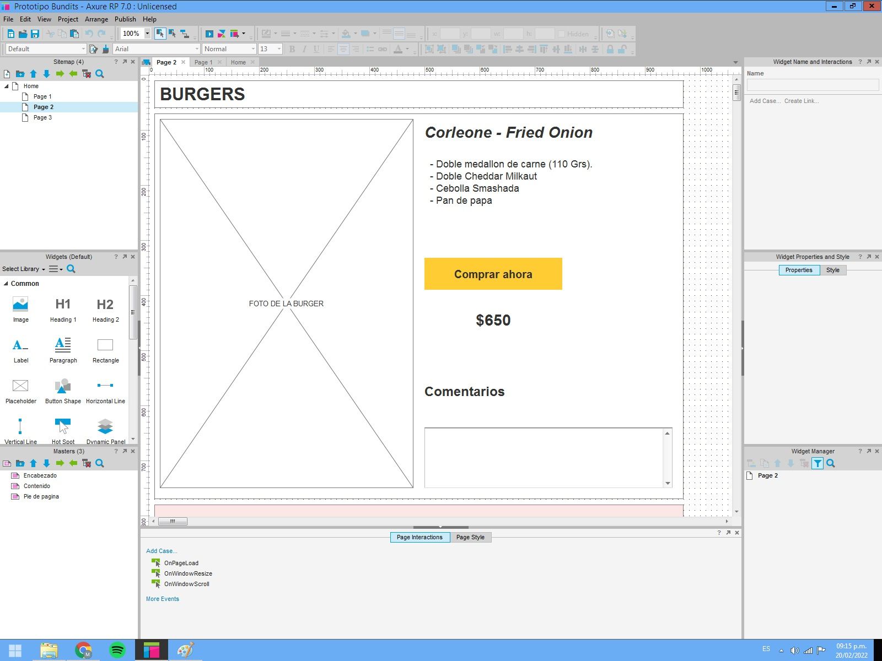Select the Hot Spot widget
Viewport: 882px width, 661px height.
(x=63, y=432)
